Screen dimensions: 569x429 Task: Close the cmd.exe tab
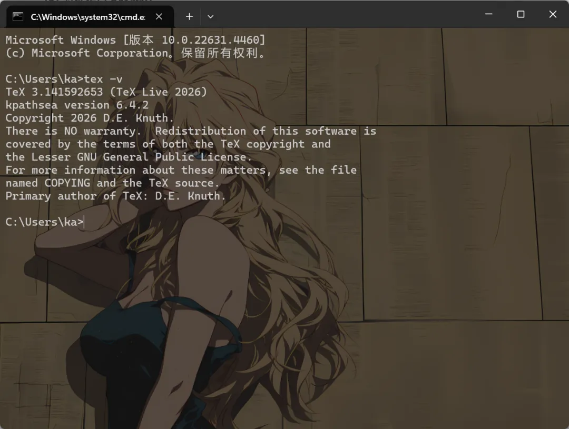pyautogui.click(x=159, y=17)
